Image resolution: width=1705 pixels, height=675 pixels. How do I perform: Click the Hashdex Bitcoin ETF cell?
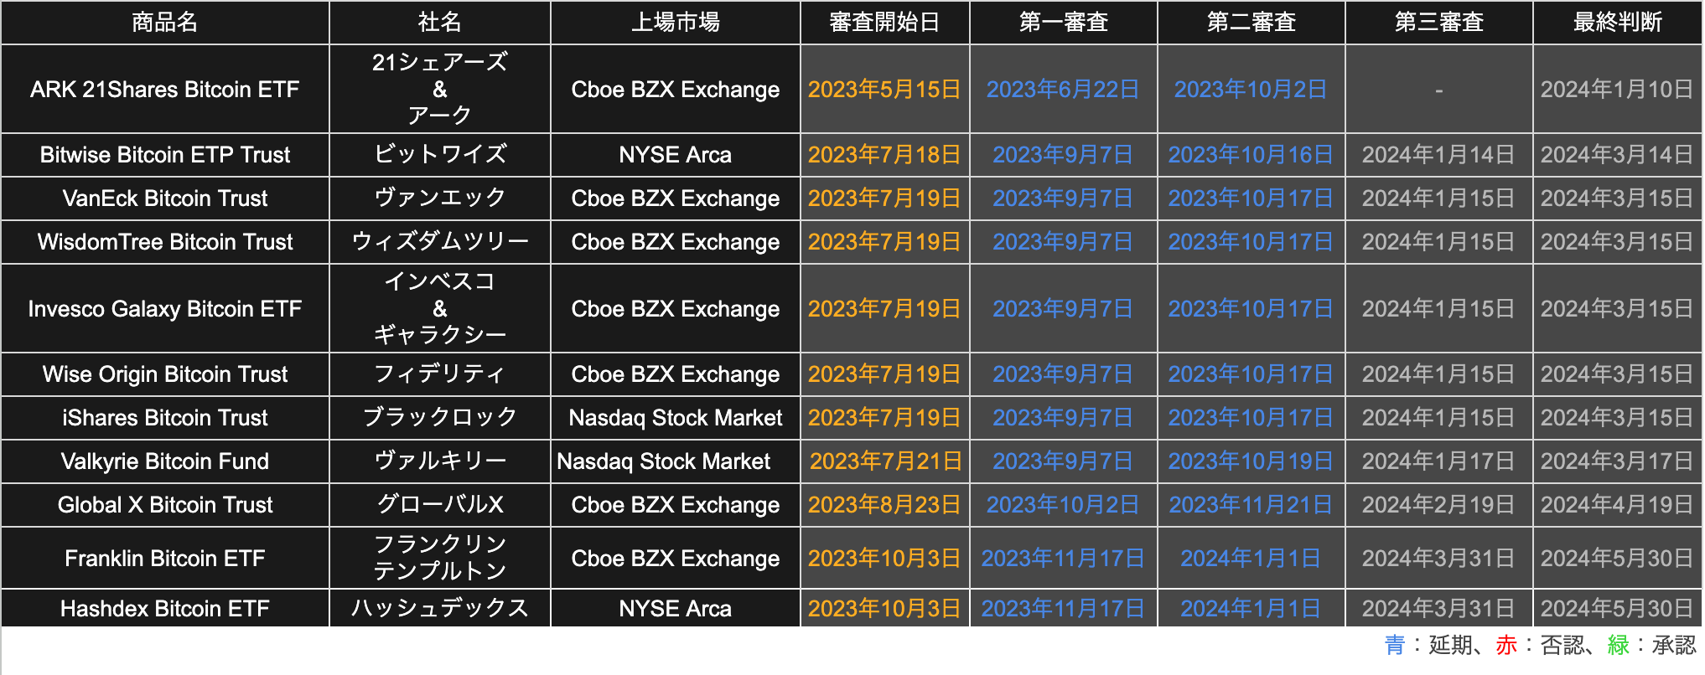(x=165, y=609)
